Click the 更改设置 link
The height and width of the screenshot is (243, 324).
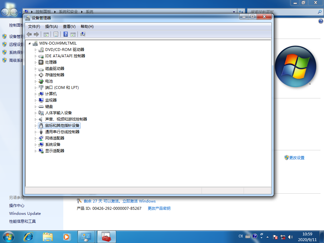(296, 158)
